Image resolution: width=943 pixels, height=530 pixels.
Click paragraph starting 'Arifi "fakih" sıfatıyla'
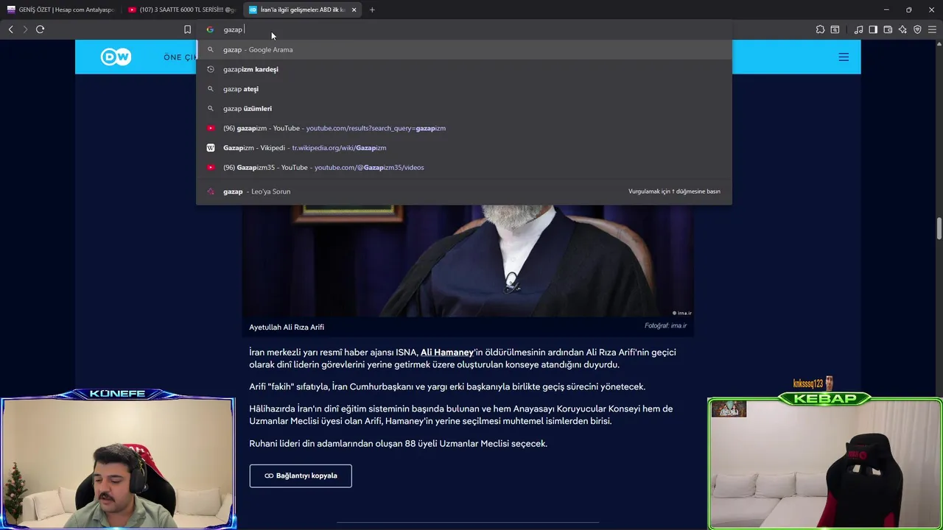[447, 386]
